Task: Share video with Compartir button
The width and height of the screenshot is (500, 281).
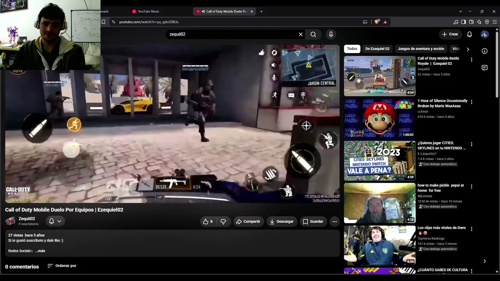Action: [x=248, y=221]
